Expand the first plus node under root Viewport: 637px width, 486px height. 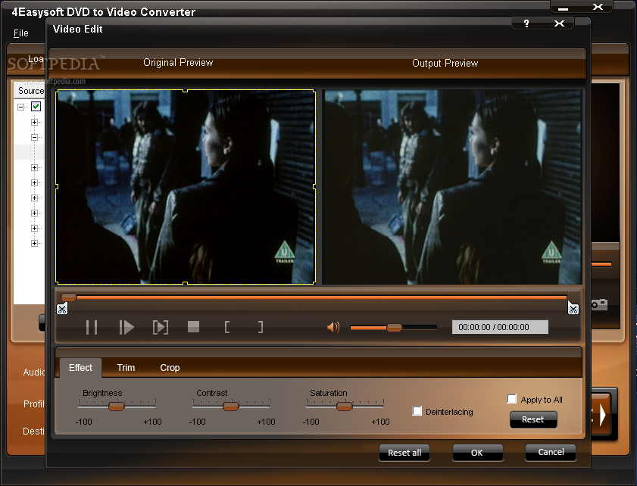[35, 122]
